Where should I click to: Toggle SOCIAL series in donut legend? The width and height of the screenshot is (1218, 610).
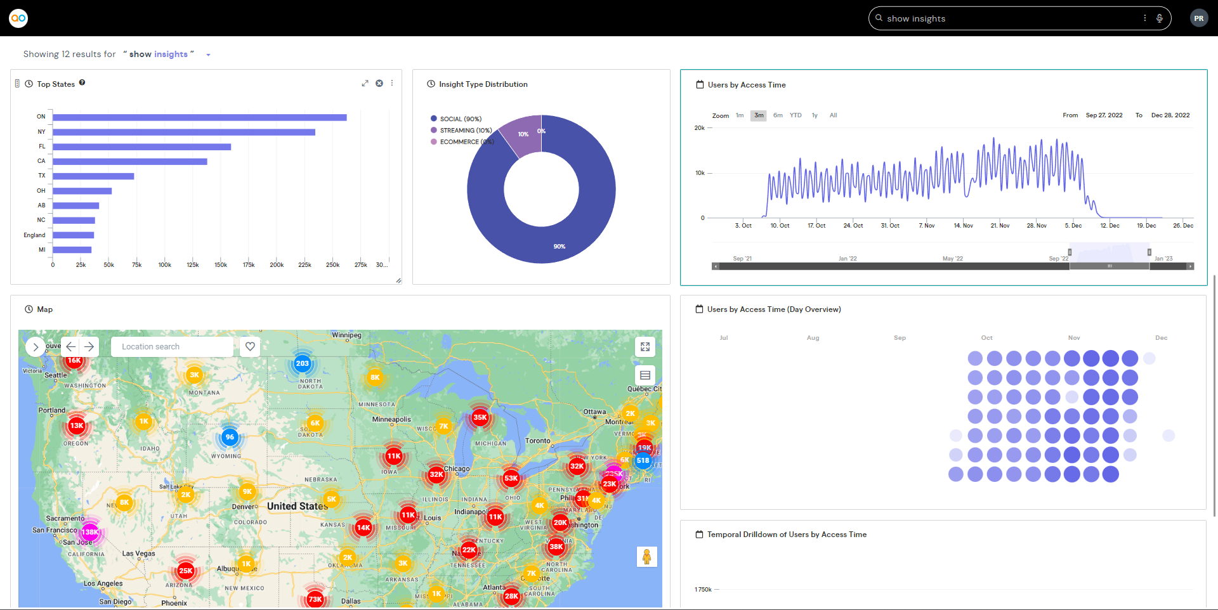pyautogui.click(x=460, y=119)
